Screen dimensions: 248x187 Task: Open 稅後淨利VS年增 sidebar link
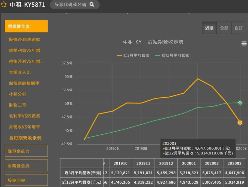pyautogui.click(x=26, y=61)
